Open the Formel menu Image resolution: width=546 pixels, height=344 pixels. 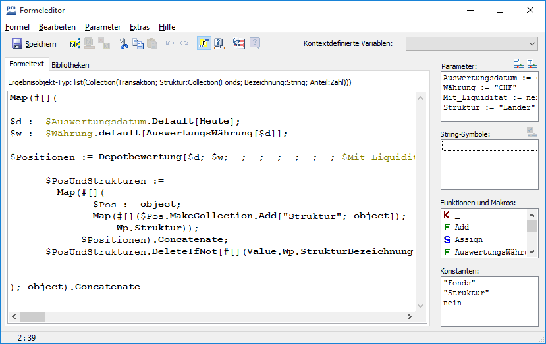(x=17, y=27)
